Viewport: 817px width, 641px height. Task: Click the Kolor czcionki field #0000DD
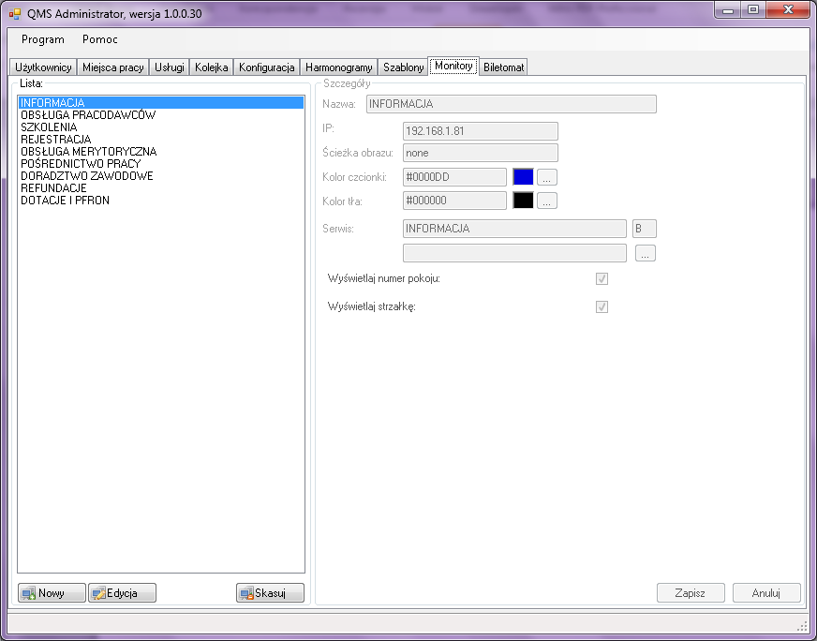coord(454,177)
